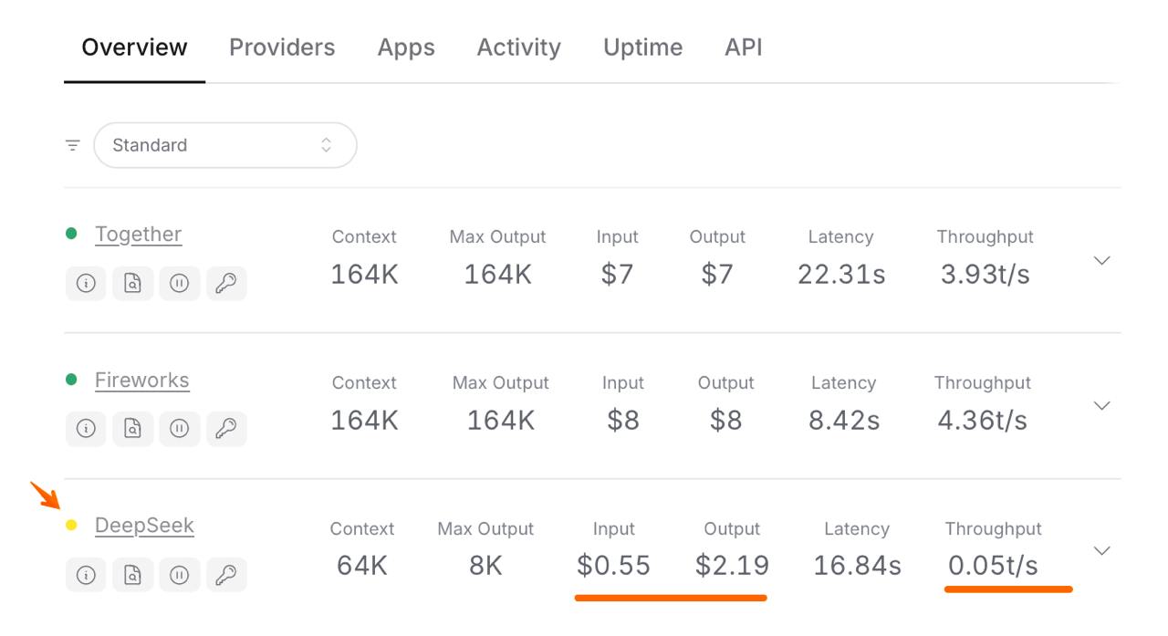
Task: Click the yellow status dot beside DeepSeek
Action: [71, 525]
